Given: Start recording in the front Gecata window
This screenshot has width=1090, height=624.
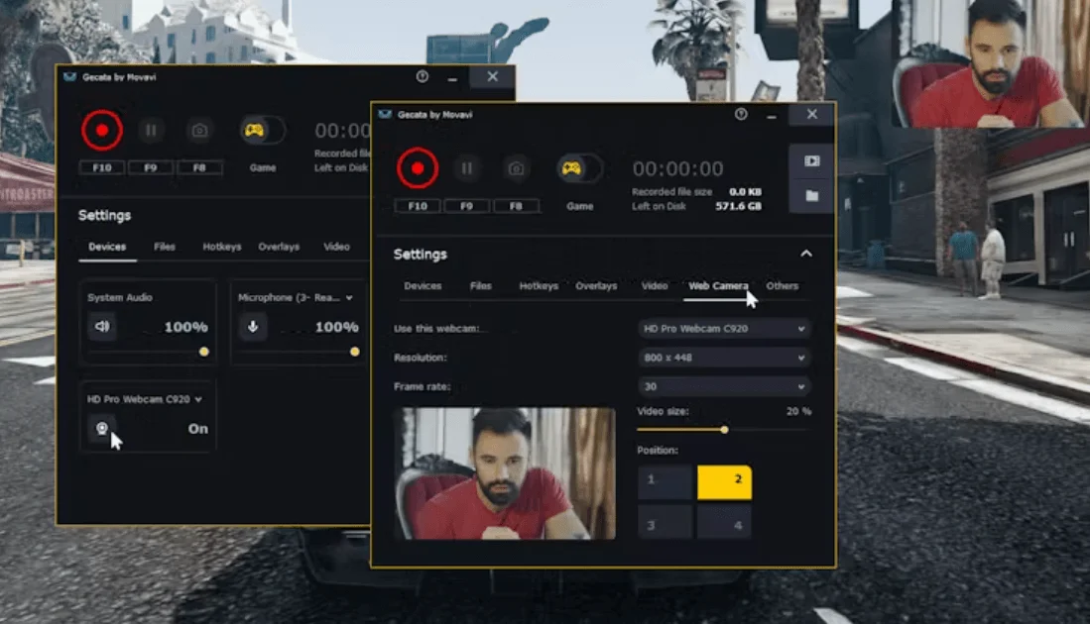Looking at the screenshot, I should [418, 168].
